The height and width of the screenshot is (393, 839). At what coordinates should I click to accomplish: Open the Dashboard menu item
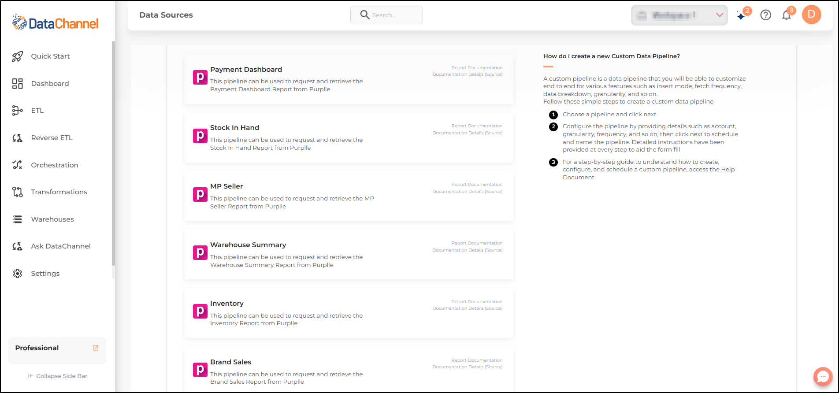pyautogui.click(x=50, y=84)
